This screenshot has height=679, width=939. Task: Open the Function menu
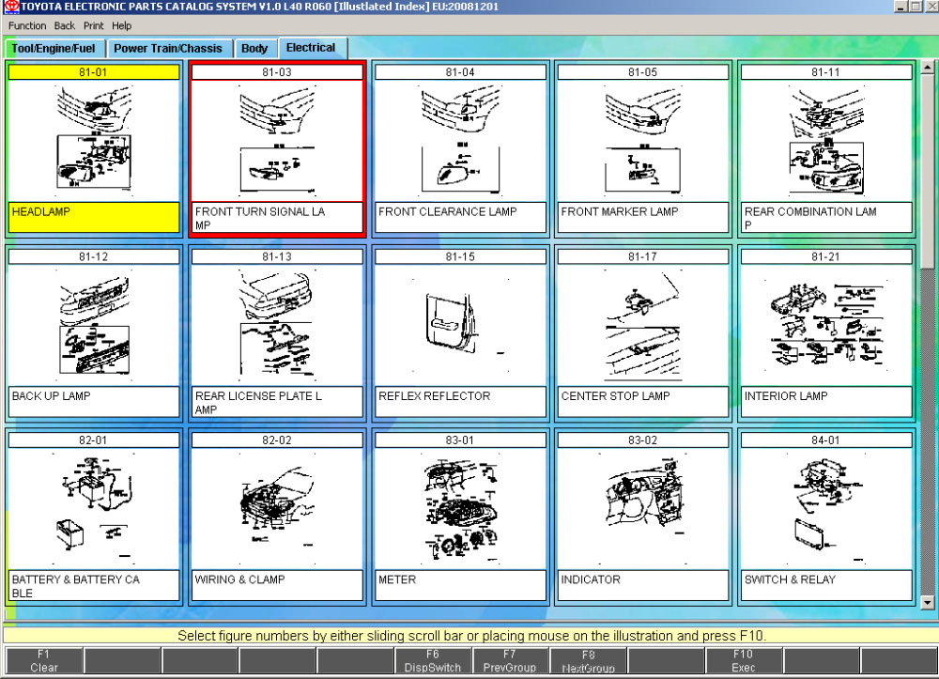[x=27, y=25]
